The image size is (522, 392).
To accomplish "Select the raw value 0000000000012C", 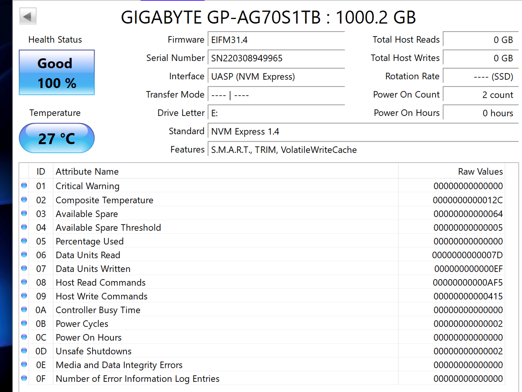I will [x=468, y=200].
